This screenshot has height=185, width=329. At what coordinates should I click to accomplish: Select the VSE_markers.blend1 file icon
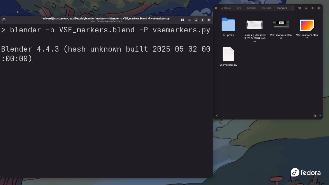(307, 25)
